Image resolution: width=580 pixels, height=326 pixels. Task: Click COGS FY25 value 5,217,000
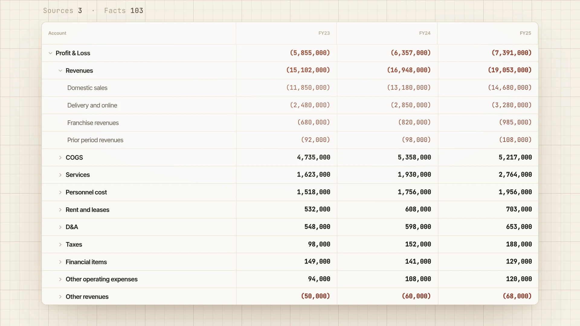515,157
